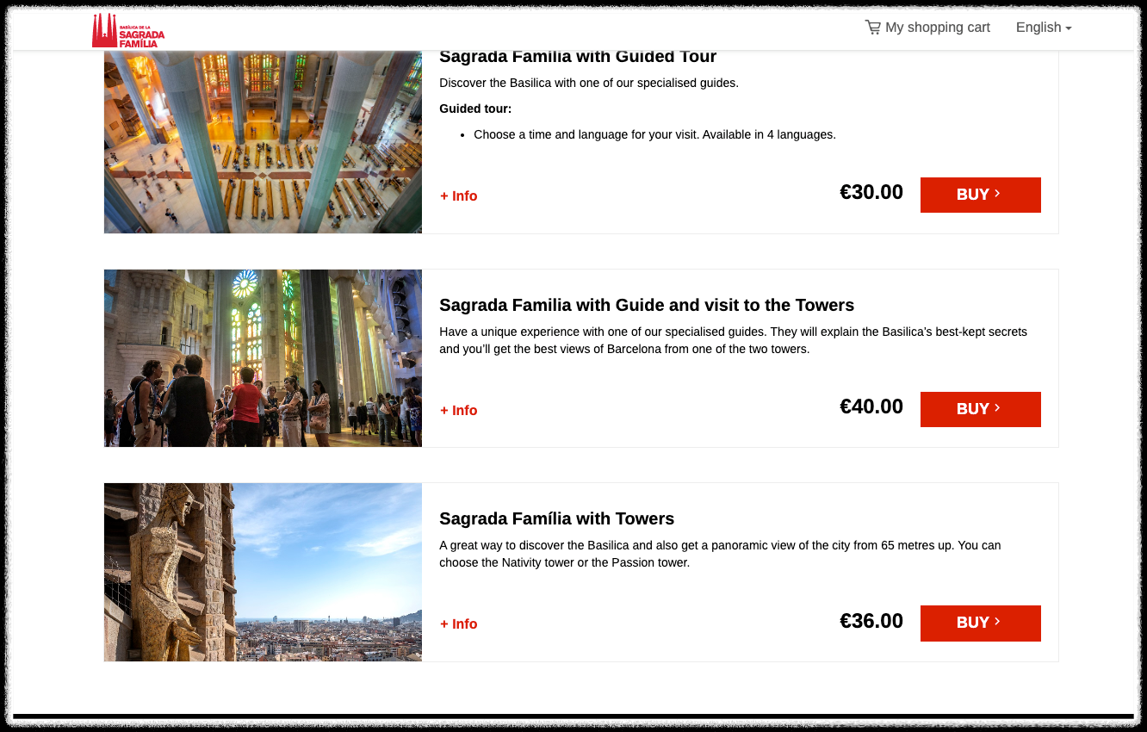Buy the €40.00 Guide and Towers ticket

click(x=981, y=409)
